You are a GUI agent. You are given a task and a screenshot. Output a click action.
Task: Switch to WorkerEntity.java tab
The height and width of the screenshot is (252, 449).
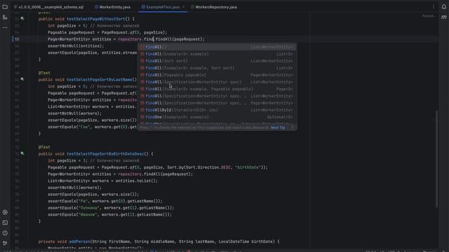pyautogui.click(x=112, y=7)
